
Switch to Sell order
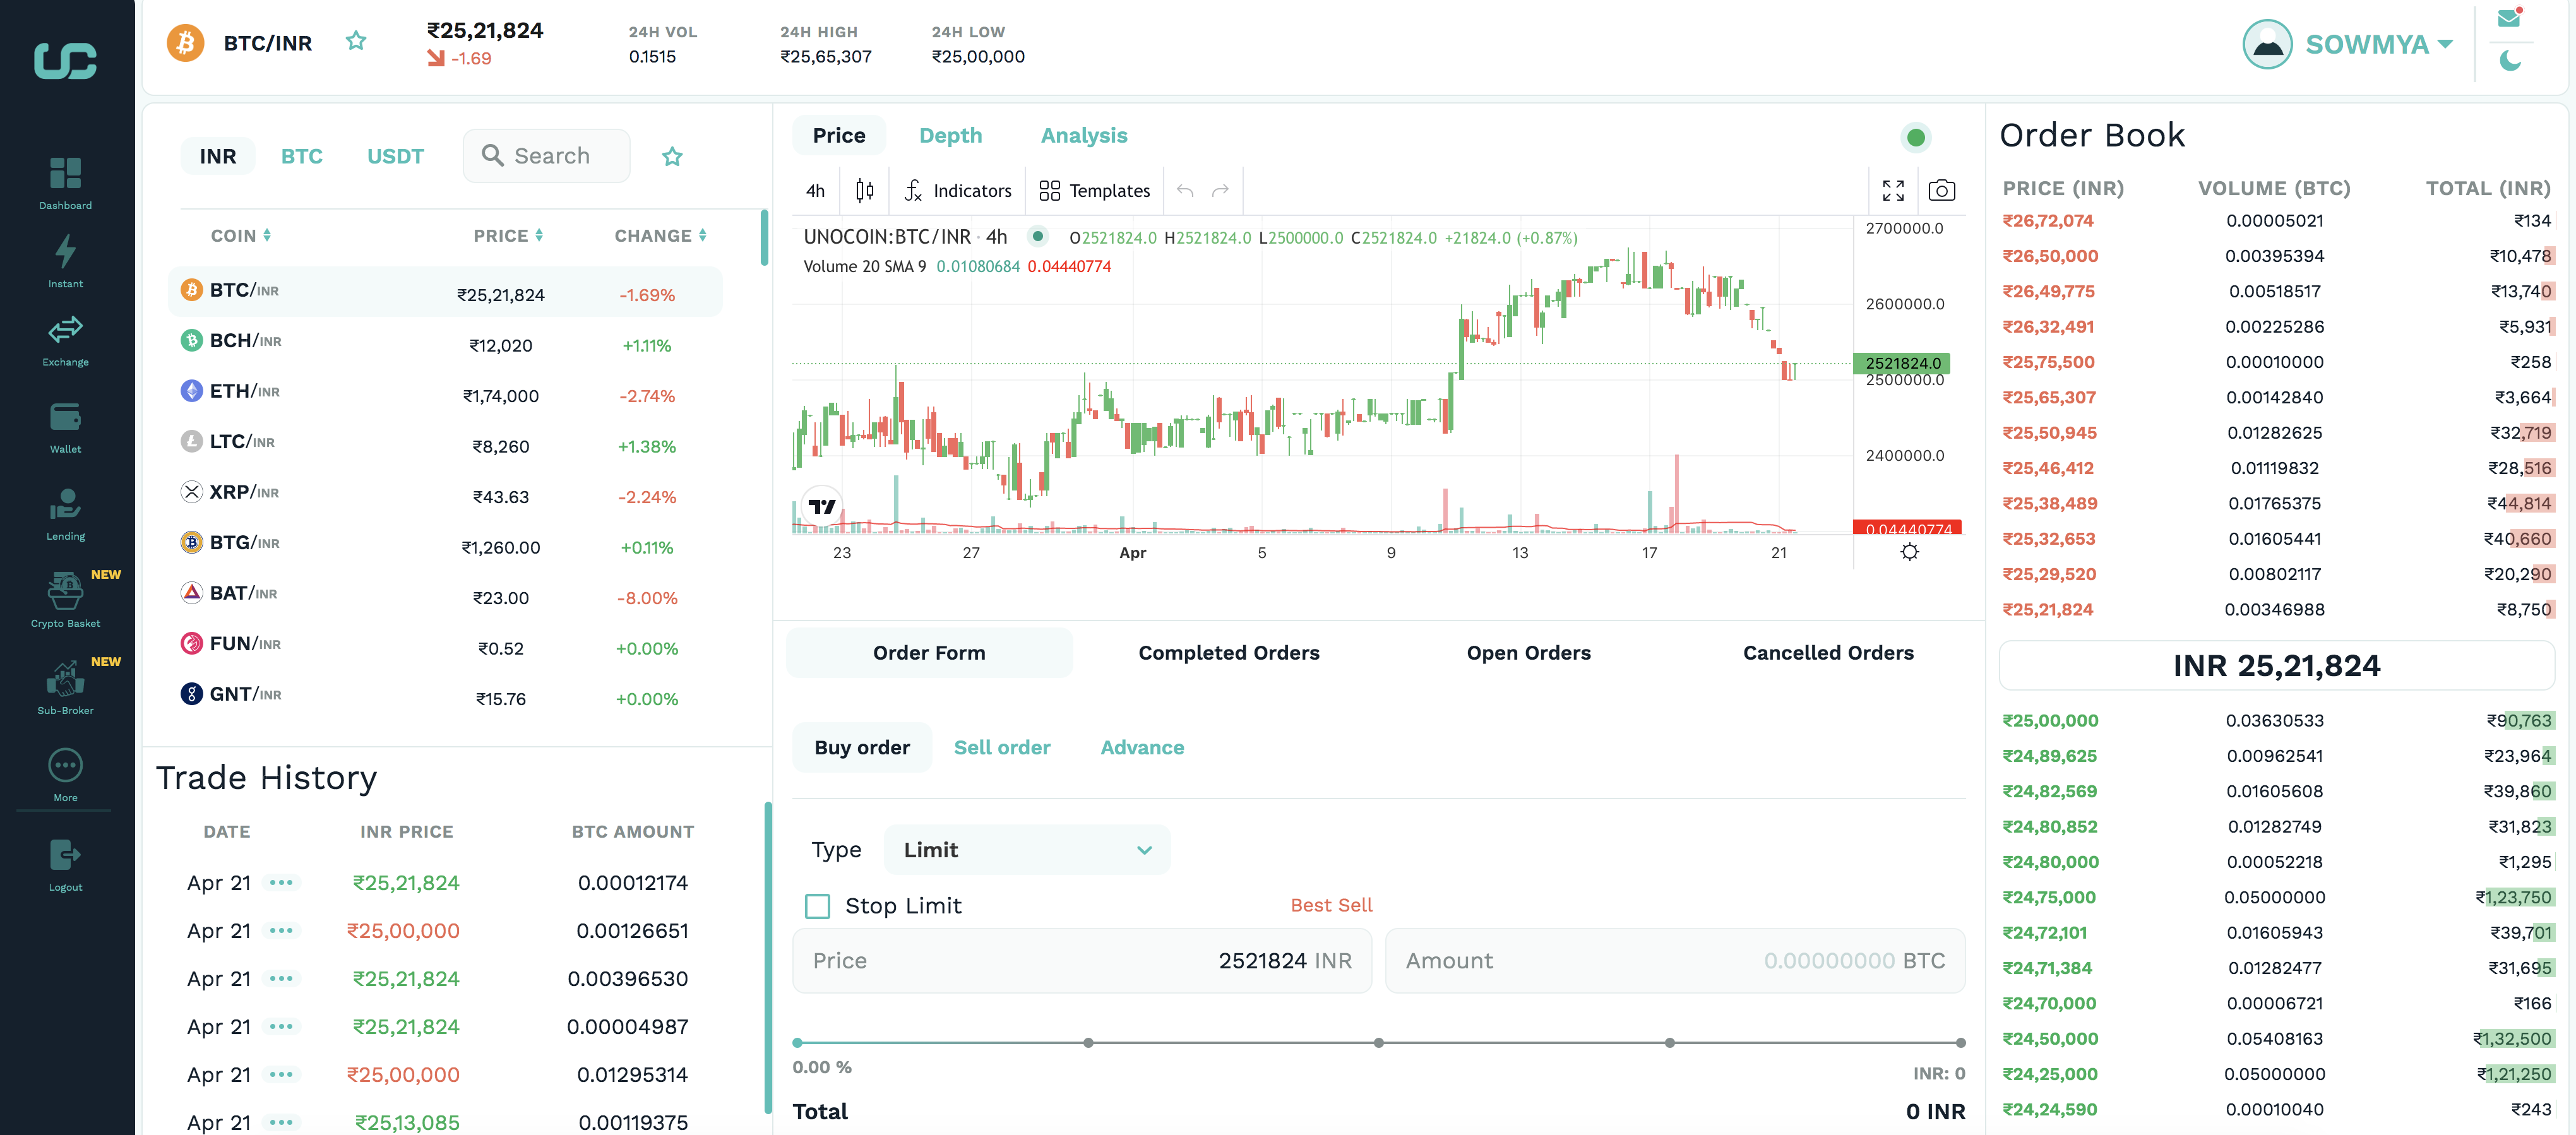point(1002,747)
